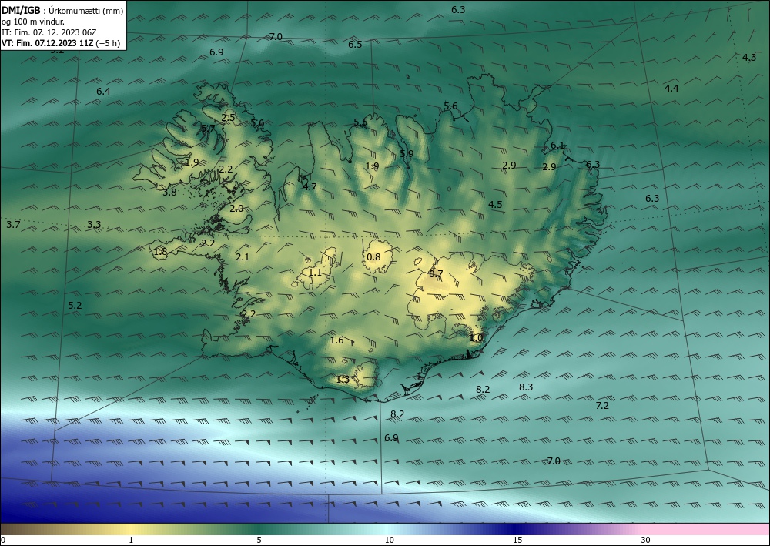Click the map value "0.7"
Viewport: 770px width, 546px height.
(x=436, y=274)
